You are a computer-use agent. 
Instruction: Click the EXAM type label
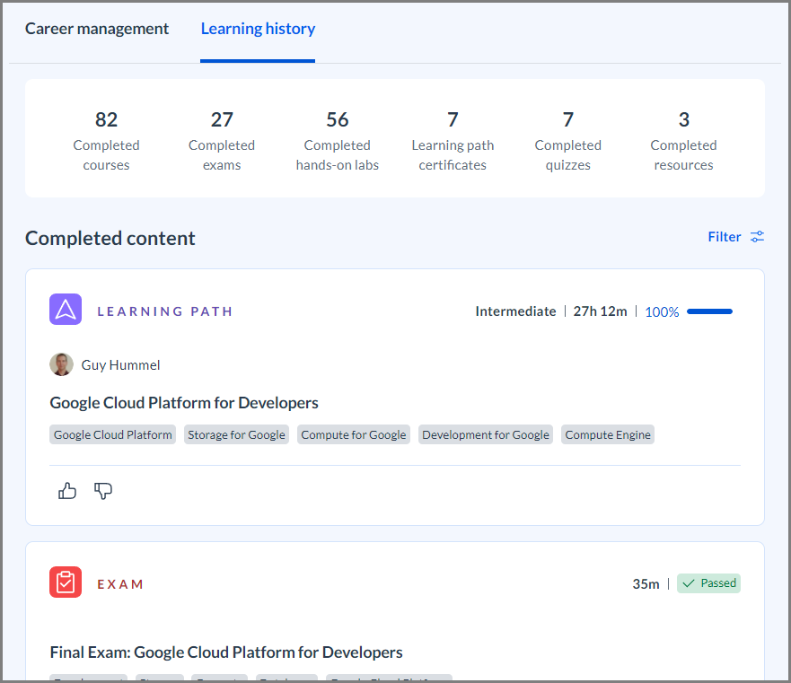120,584
